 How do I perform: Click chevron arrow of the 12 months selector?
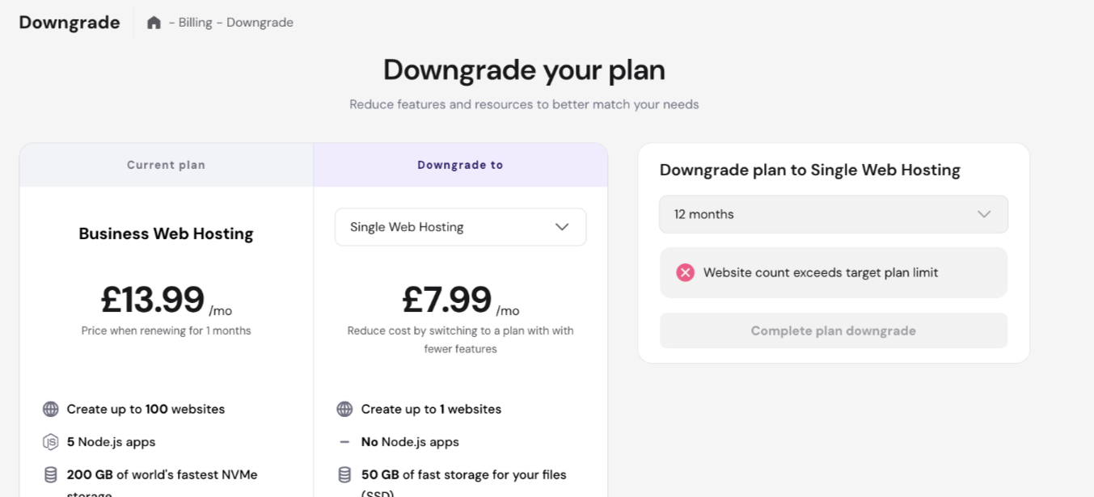click(983, 214)
